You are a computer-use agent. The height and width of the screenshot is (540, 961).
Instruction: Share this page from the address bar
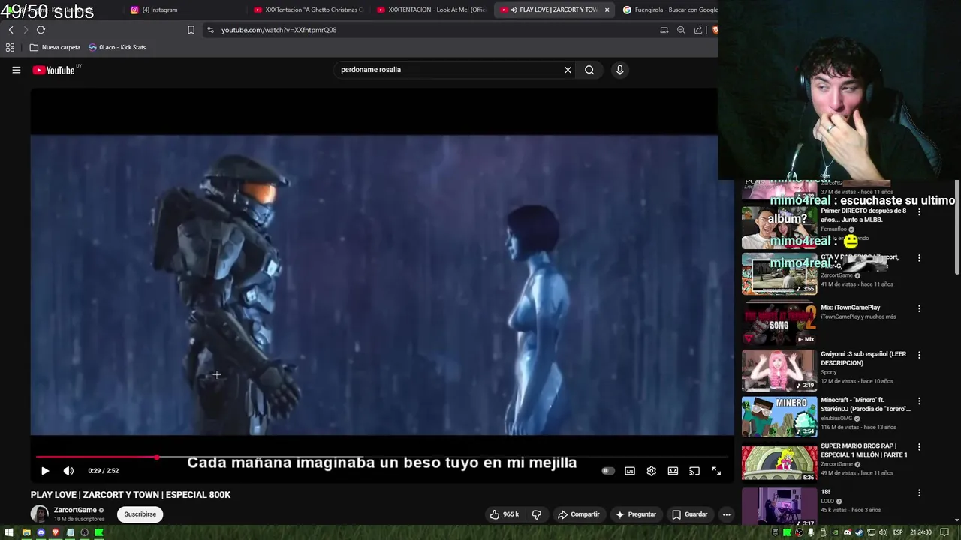[698, 30]
